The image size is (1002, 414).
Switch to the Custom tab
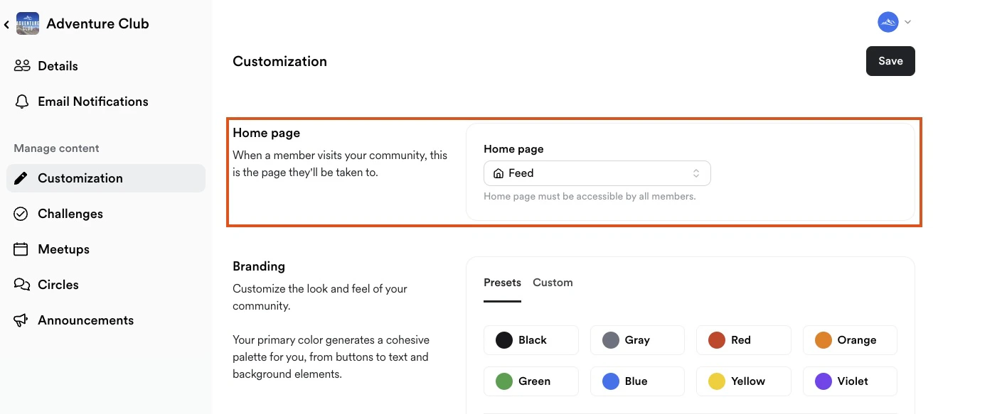[553, 282]
